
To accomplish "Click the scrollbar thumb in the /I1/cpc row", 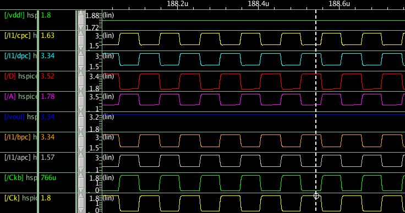I will tap(81, 41).
